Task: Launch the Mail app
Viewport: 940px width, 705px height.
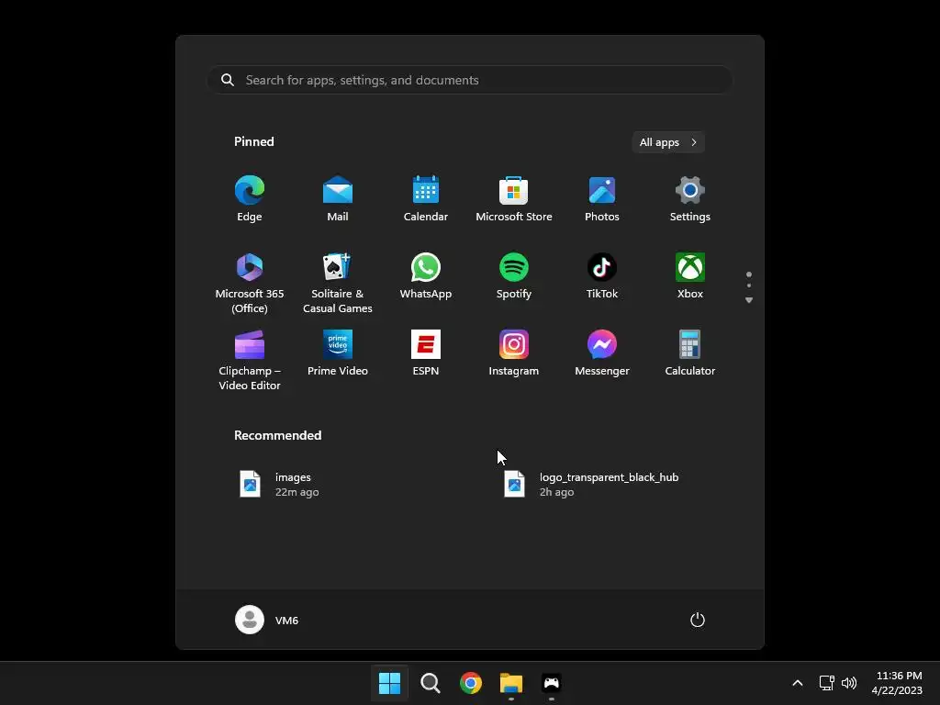Action: coord(338,199)
